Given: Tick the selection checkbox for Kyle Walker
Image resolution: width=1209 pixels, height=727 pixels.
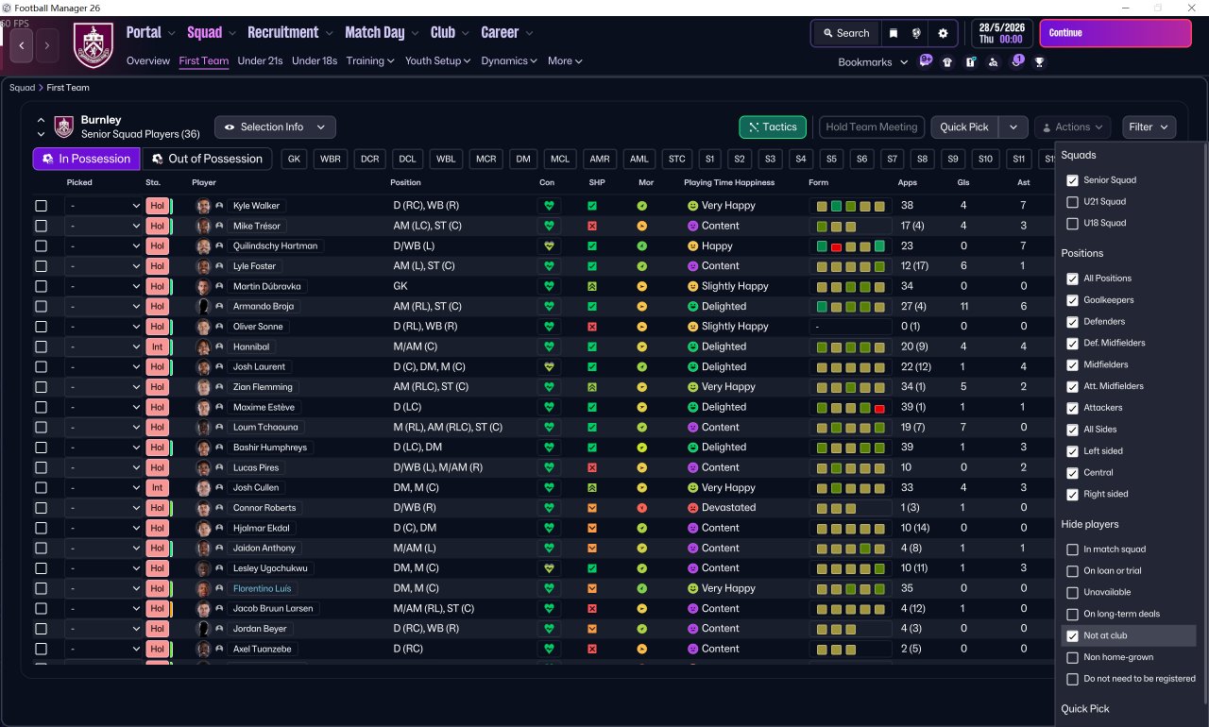Looking at the screenshot, I should tap(41, 206).
